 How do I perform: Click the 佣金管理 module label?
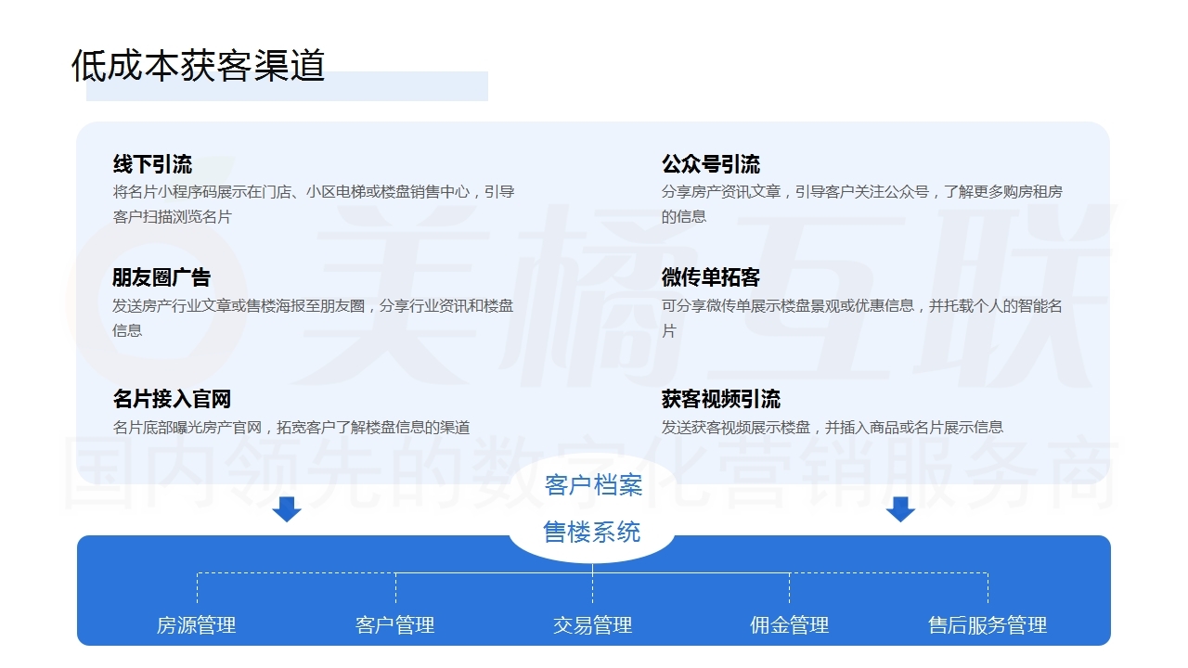tap(789, 625)
